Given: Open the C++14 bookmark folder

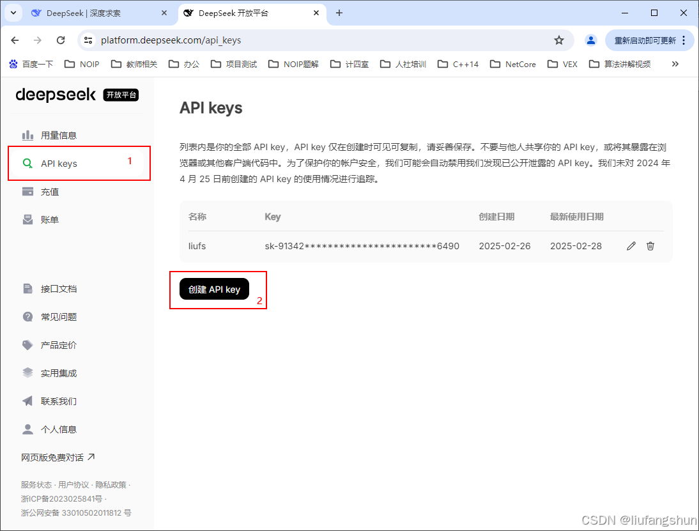Looking at the screenshot, I should [x=458, y=64].
